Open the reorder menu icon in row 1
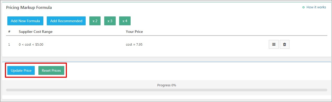 [274, 44]
